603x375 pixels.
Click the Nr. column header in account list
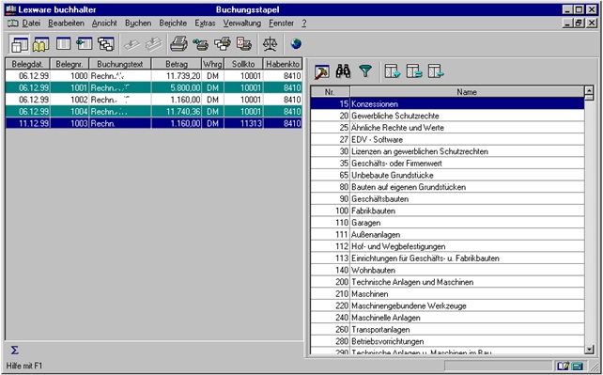pyautogui.click(x=330, y=92)
